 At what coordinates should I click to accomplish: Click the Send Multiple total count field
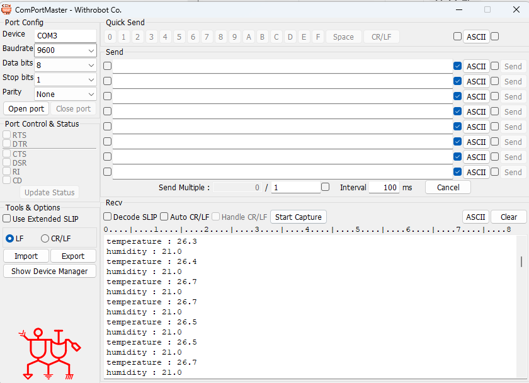(x=296, y=187)
